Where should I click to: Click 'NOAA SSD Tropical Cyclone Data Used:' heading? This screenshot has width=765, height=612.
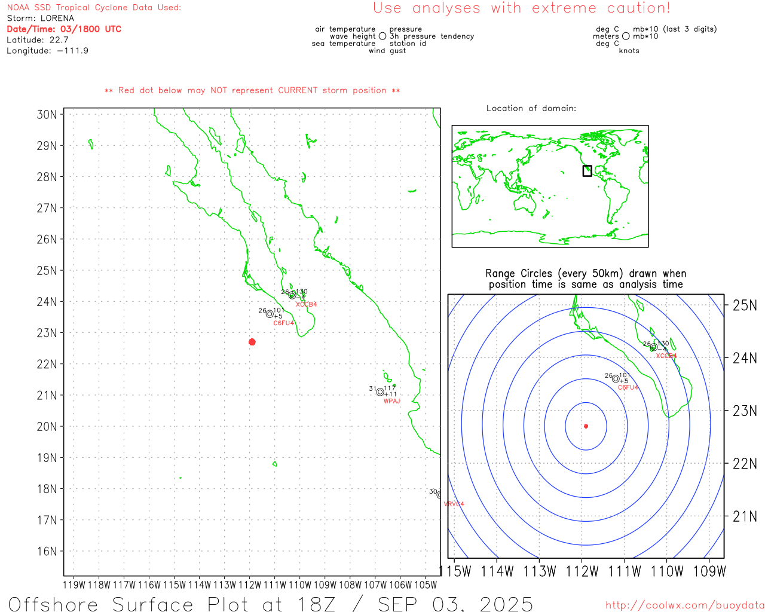click(94, 8)
